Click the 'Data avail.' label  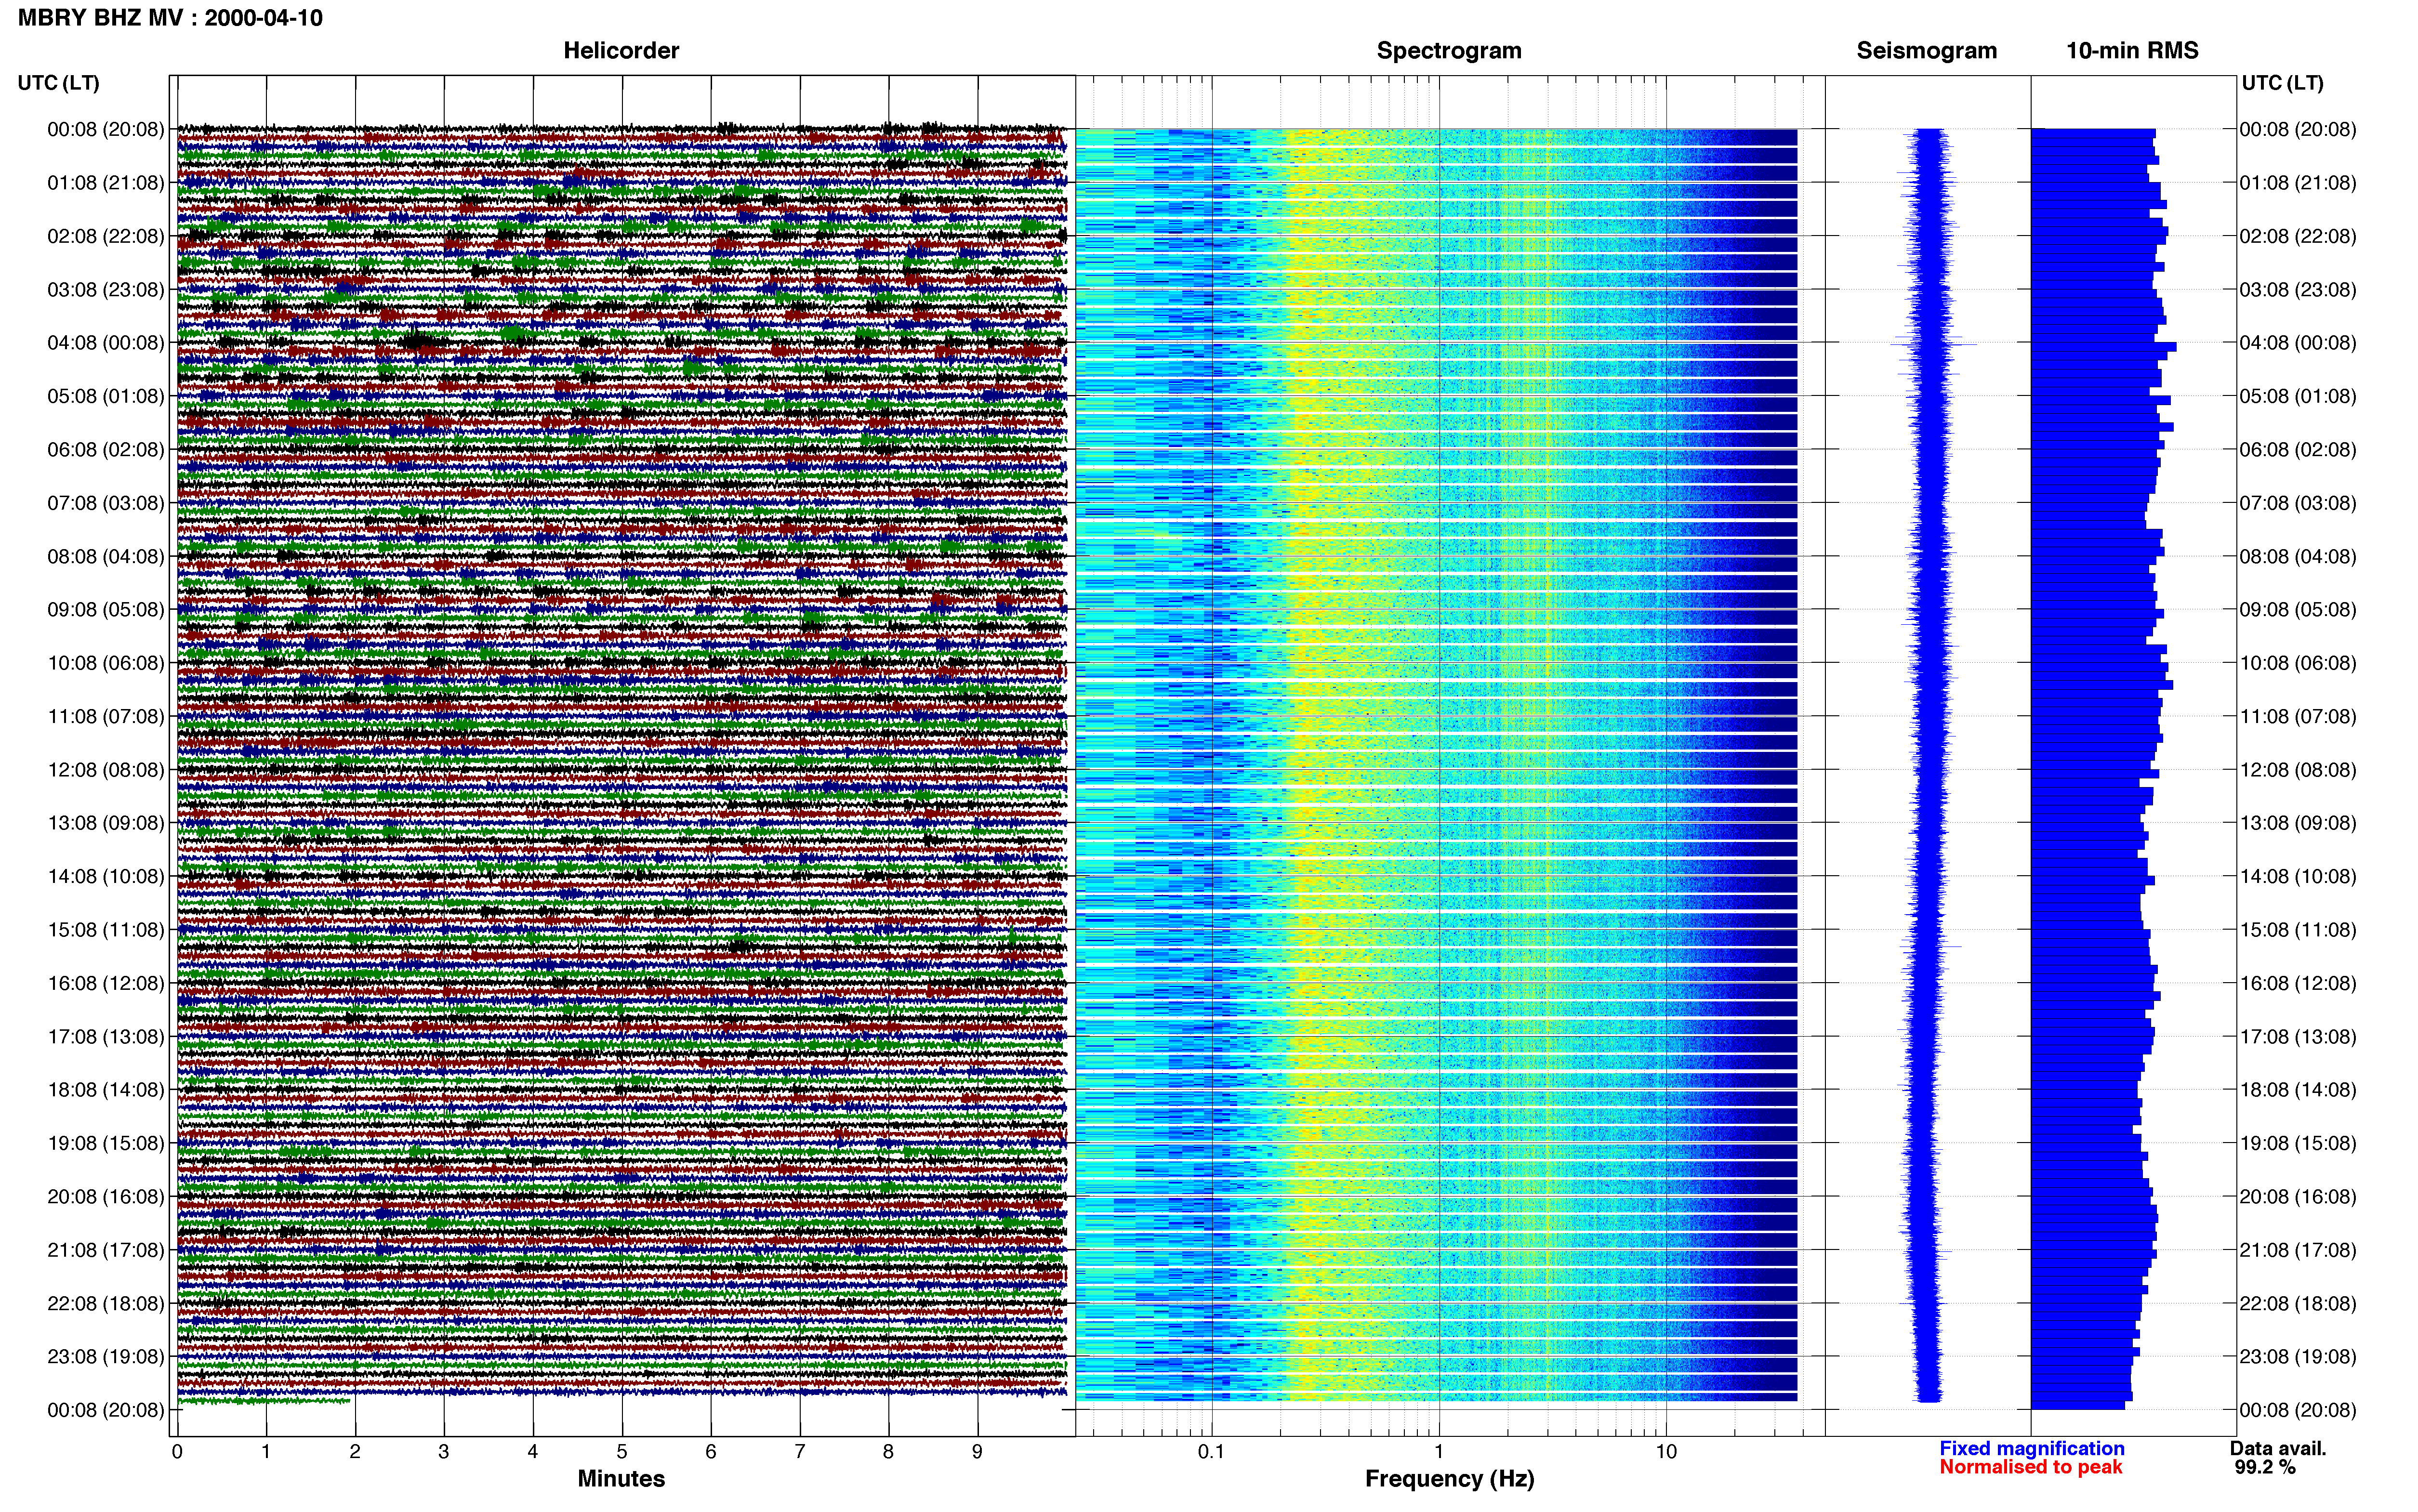point(2278,1448)
